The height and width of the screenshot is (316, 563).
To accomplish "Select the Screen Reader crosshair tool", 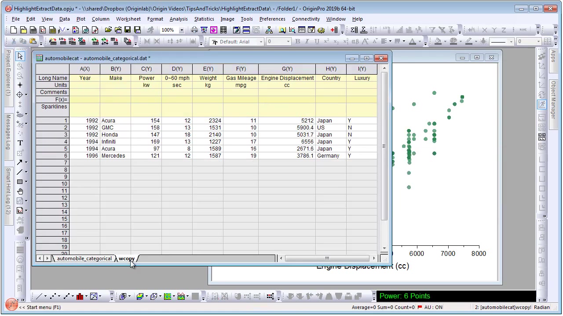I will 20,85.
